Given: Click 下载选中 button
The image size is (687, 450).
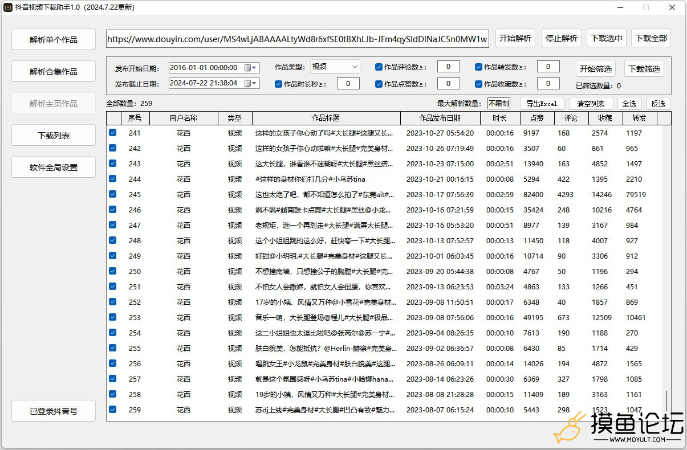Looking at the screenshot, I should pyautogui.click(x=607, y=38).
